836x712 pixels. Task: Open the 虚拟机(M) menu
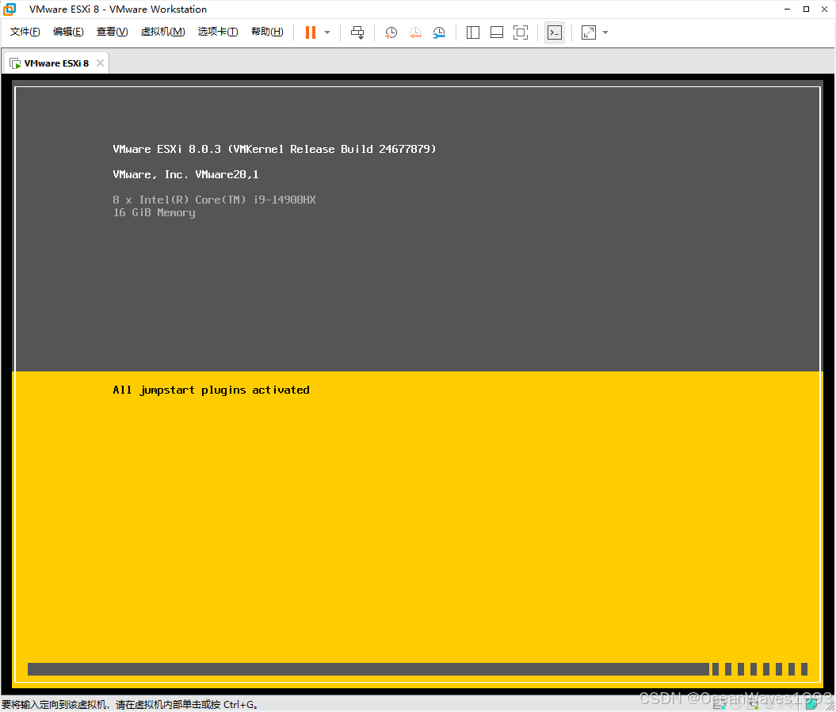[x=162, y=32]
